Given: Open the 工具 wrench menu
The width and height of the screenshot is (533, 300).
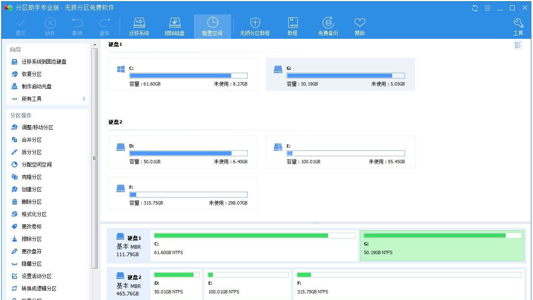Looking at the screenshot, I should [519, 27].
